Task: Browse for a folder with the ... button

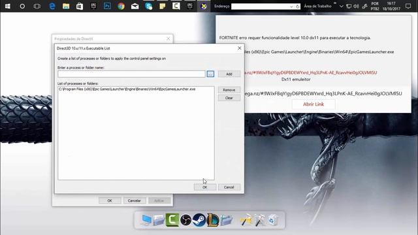Action: 210,74
